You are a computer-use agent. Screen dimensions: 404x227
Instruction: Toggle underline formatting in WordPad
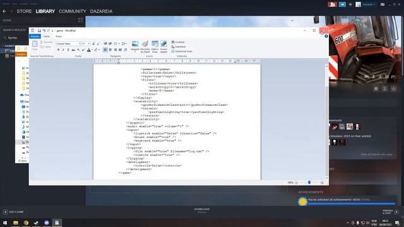click(x=68, y=50)
